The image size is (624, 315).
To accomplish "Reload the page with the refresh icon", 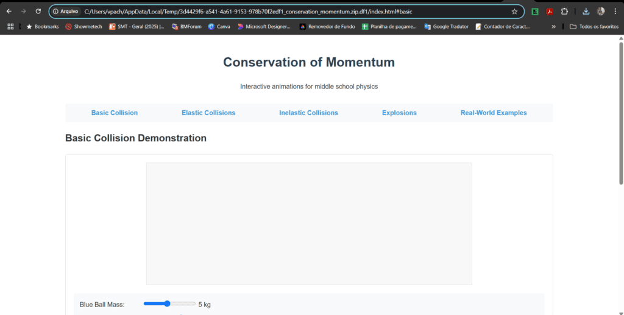I will [x=38, y=11].
